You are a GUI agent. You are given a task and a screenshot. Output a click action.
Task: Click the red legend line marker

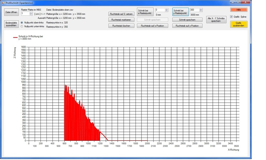[15, 37]
